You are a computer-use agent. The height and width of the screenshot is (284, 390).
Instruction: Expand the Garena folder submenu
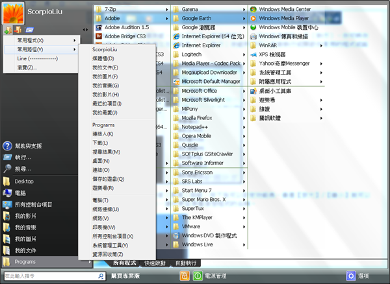tap(209, 10)
